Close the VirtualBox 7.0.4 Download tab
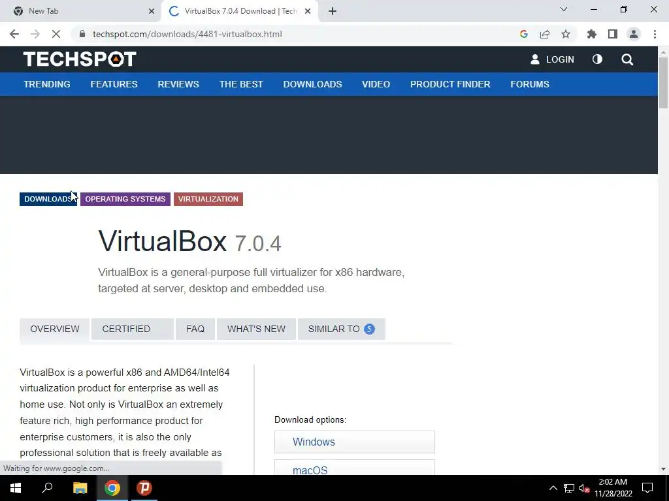This screenshot has width=669, height=501. tap(308, 12)
